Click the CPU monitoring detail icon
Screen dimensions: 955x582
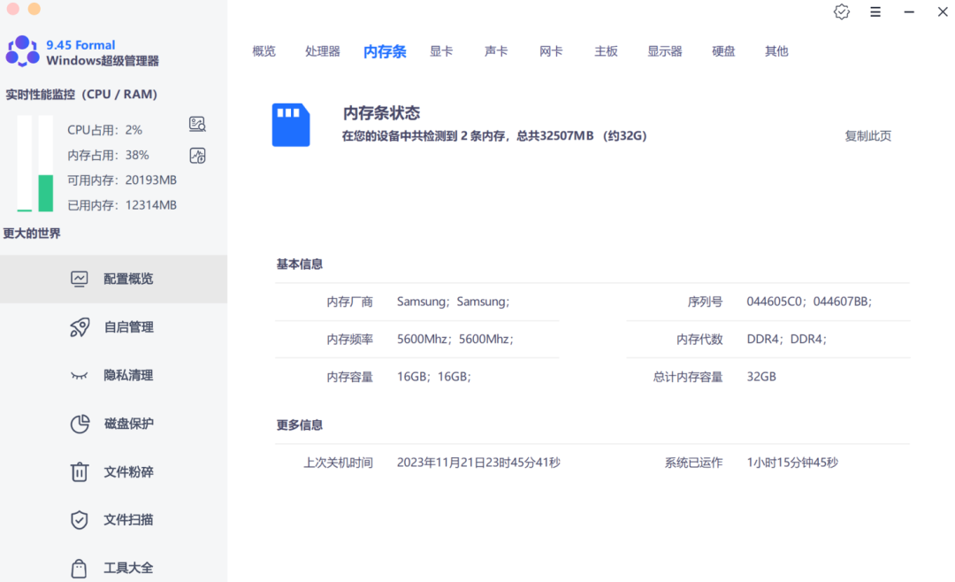coord(197,124)
